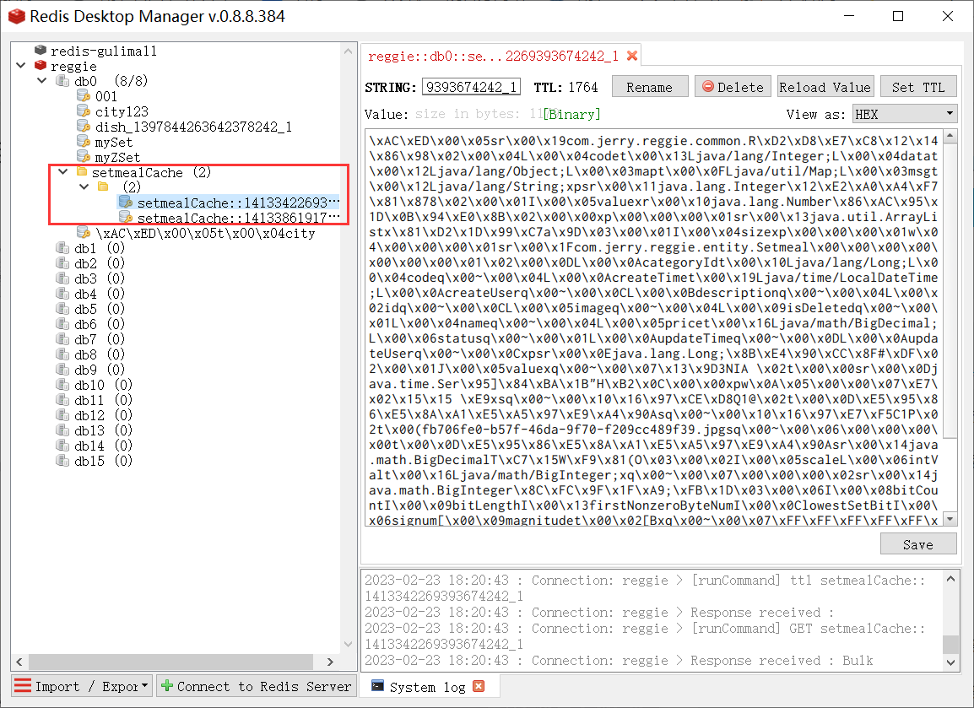Close the System log tab

479,686
